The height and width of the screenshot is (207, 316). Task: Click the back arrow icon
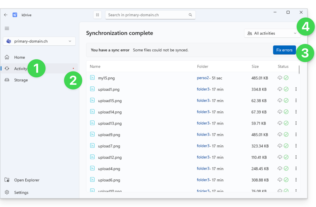point(6,15)
